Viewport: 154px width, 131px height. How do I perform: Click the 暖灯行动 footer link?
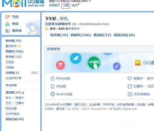pos(80,104)
